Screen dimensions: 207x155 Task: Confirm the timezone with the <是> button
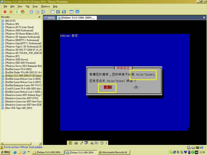coord(107,87)
